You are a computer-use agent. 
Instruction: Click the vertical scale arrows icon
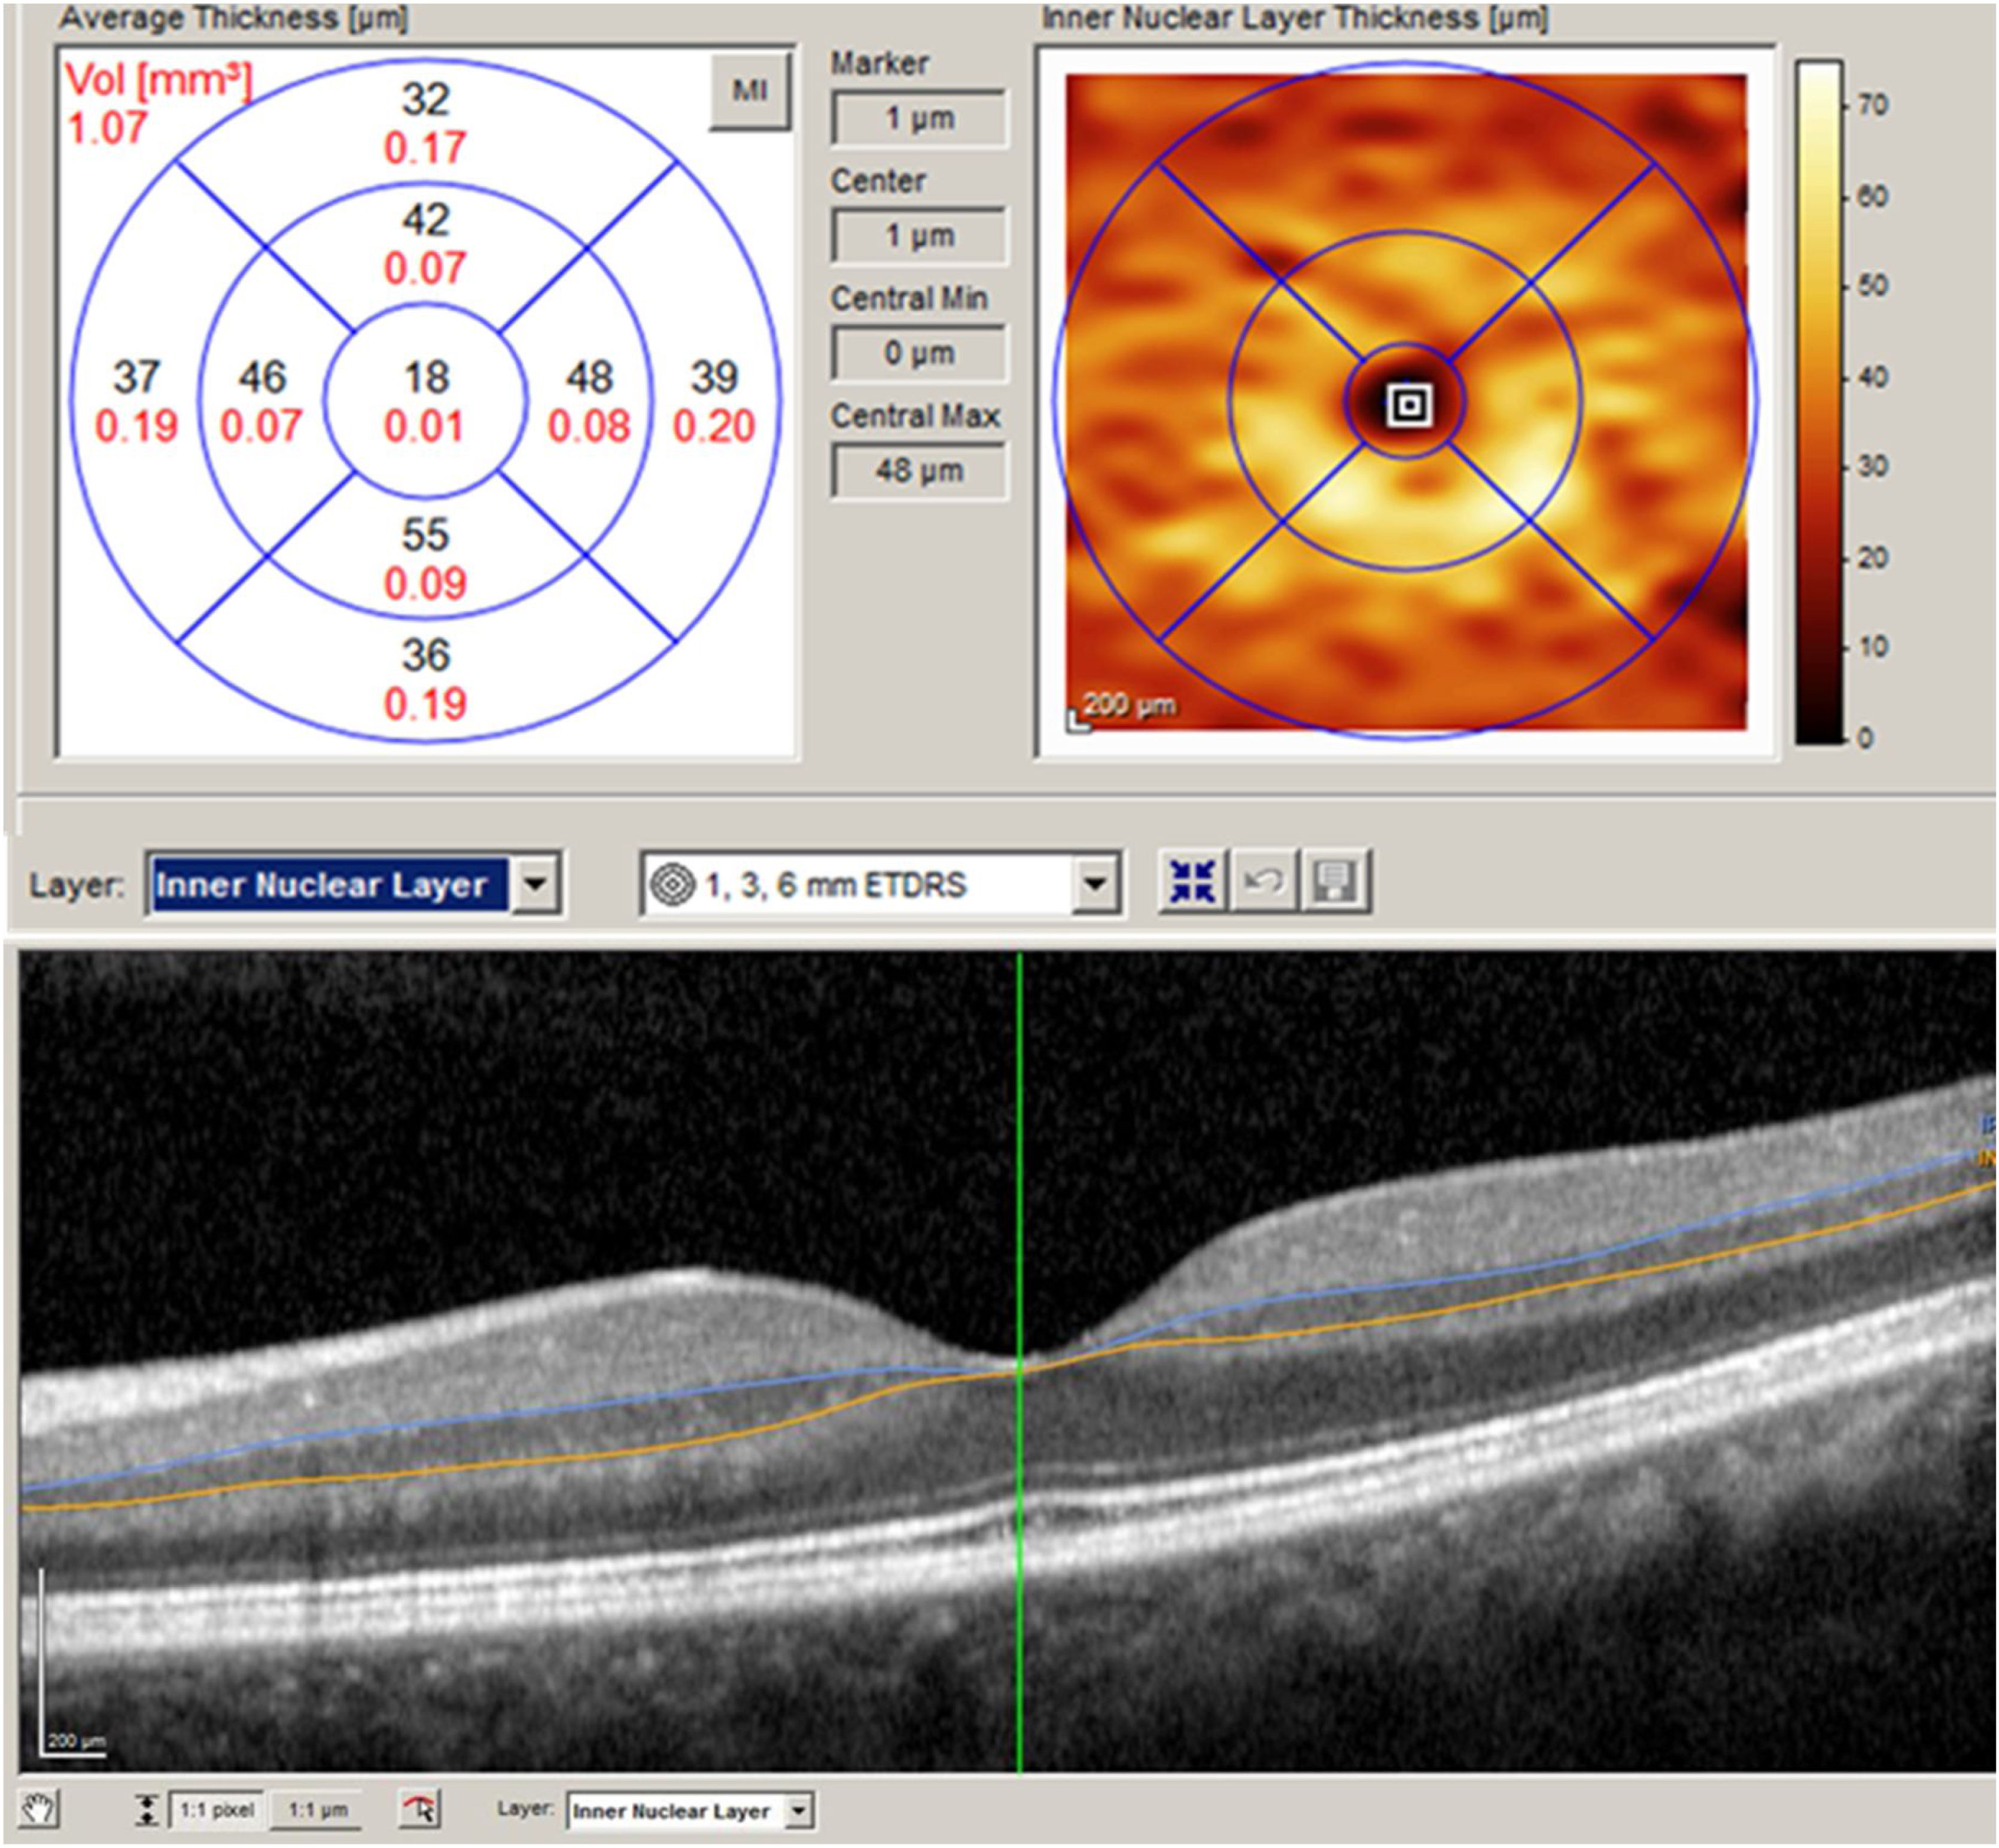[147, 1809]
